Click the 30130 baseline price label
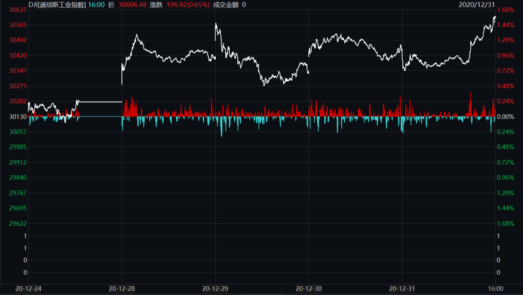This screenshot has width=523, height=295. point(18,117)
